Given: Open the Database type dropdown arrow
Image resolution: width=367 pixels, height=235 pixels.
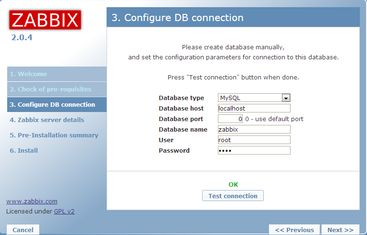Looking at the screenshot, I should point(286,98).
